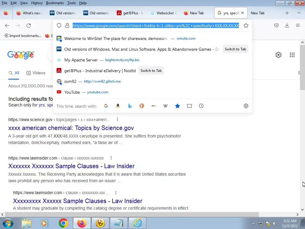The height and width of the screenshot is (229, 305).
Task: Search this time with Amazon
Action: pos(118,106)
